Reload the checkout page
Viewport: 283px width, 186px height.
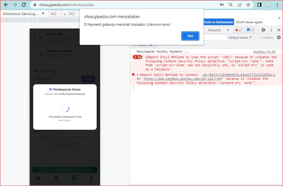tap(24, 5)
